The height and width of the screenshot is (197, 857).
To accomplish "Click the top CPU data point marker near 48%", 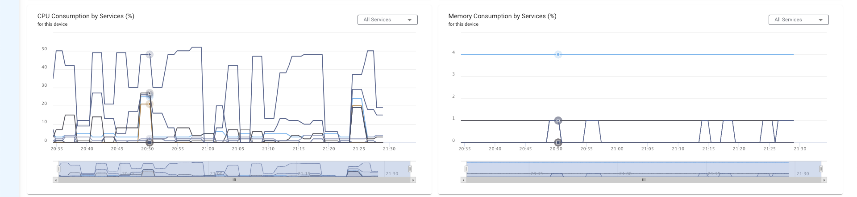I will [150, 54].
